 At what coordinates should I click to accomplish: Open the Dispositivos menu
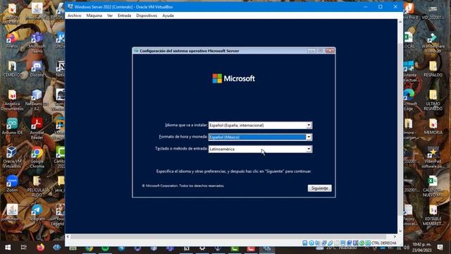pyautogui.click(x=147, y=16)
